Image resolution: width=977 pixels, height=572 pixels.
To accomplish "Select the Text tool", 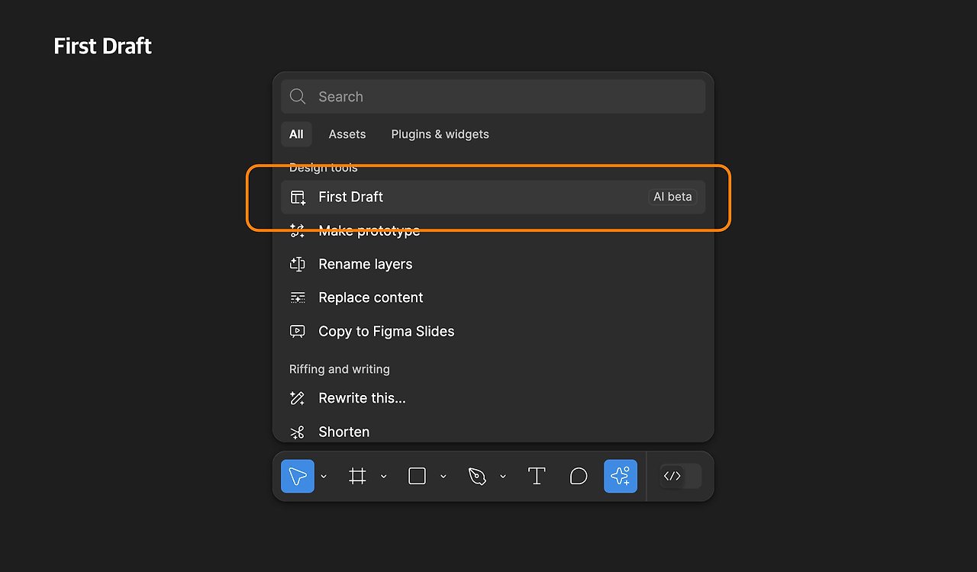I will click(x=537, y=476).
